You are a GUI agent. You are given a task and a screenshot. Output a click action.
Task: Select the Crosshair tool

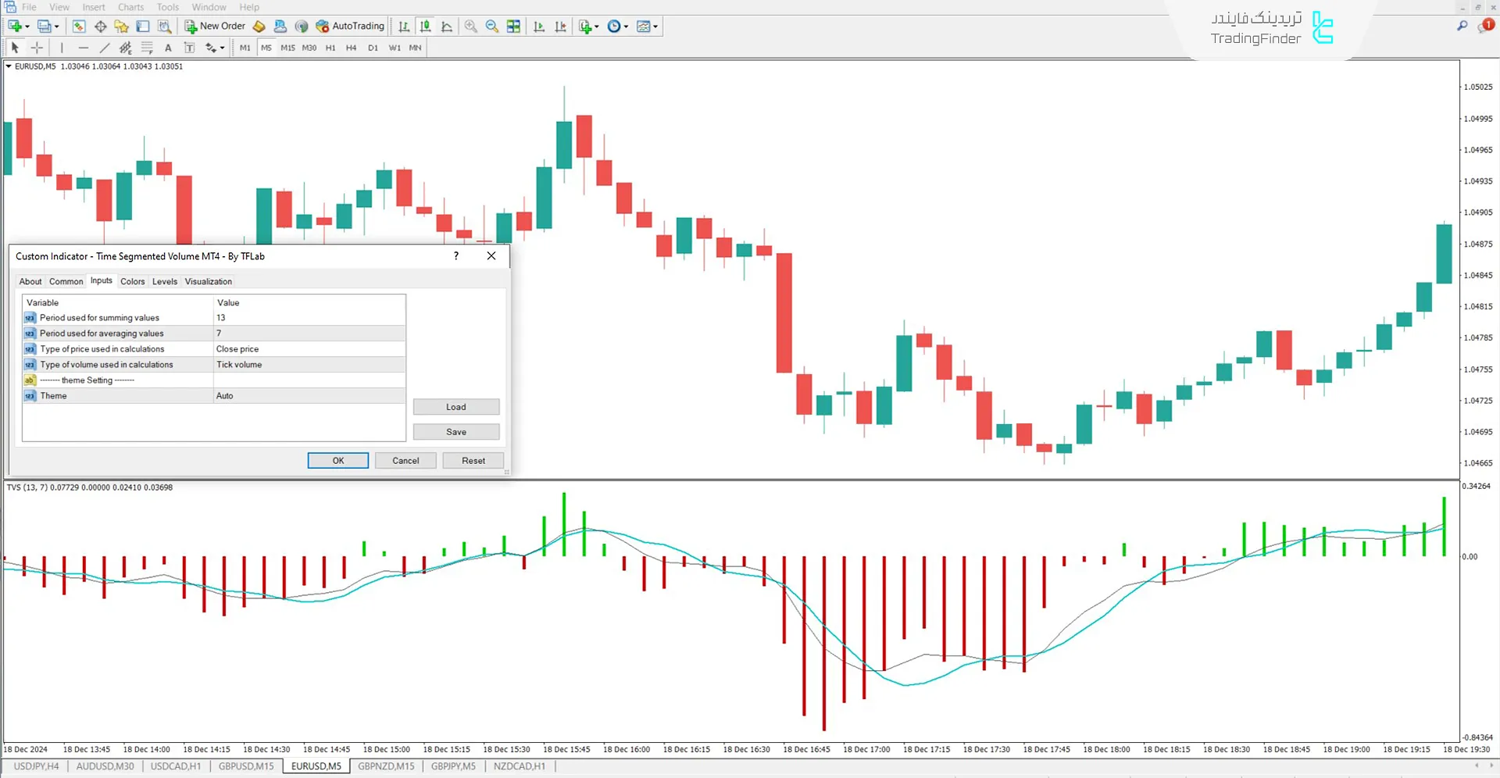click(37, 48)
